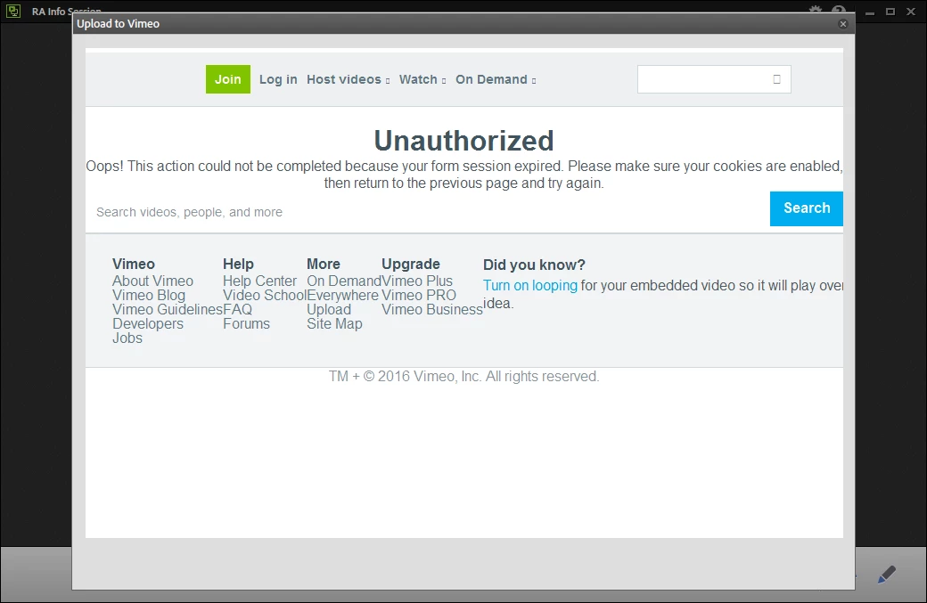This screenshot has height=603, width=927.
Task: Close the Upload to Vimeo dialog
Action: point(843,24)
